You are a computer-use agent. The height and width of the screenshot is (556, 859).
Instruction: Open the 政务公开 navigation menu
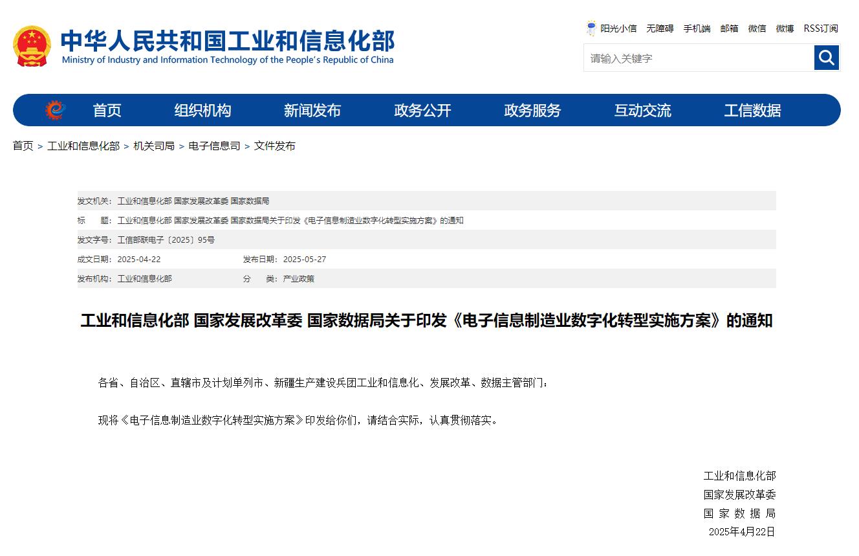[x=422, y=111]
